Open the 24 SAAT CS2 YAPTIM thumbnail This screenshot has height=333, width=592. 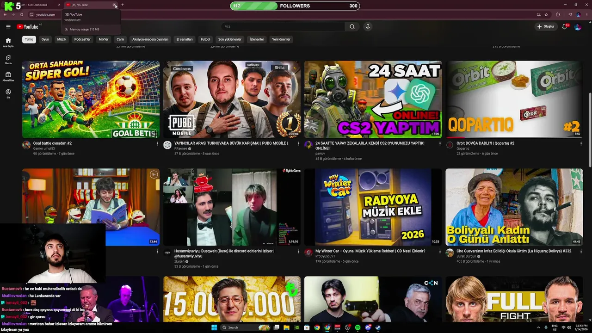tap(373, 99)
